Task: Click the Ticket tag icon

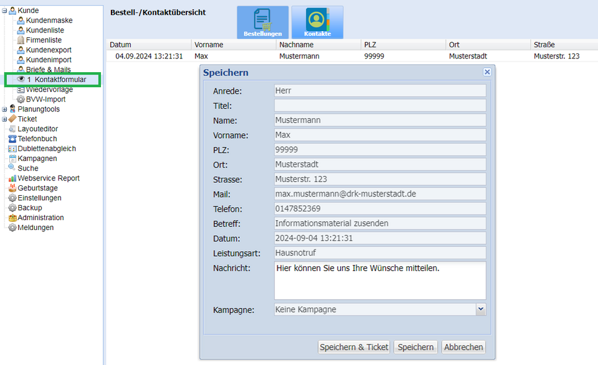Action: pyautogui.click(x=12, y=119)
